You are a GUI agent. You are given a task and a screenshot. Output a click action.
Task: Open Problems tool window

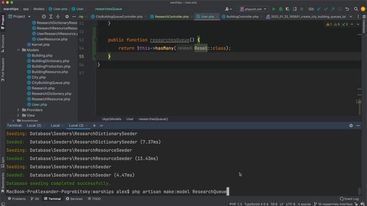(17, 199)
